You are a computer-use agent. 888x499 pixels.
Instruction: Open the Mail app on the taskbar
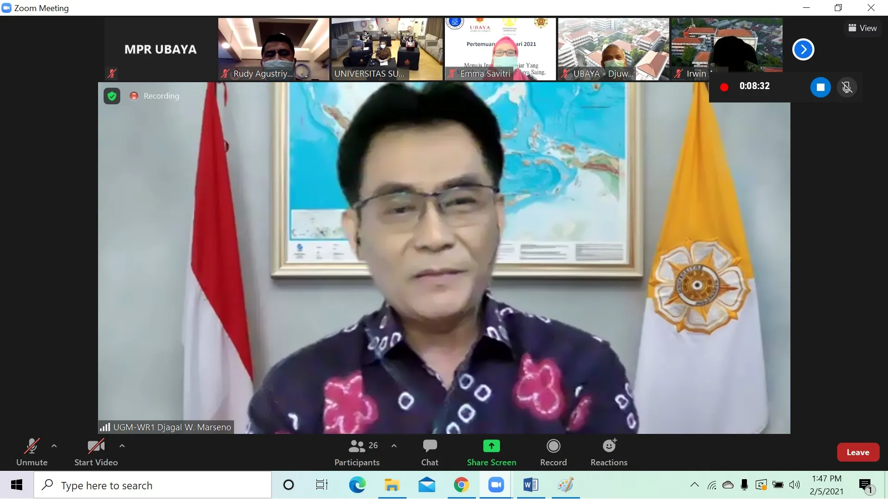426,485
